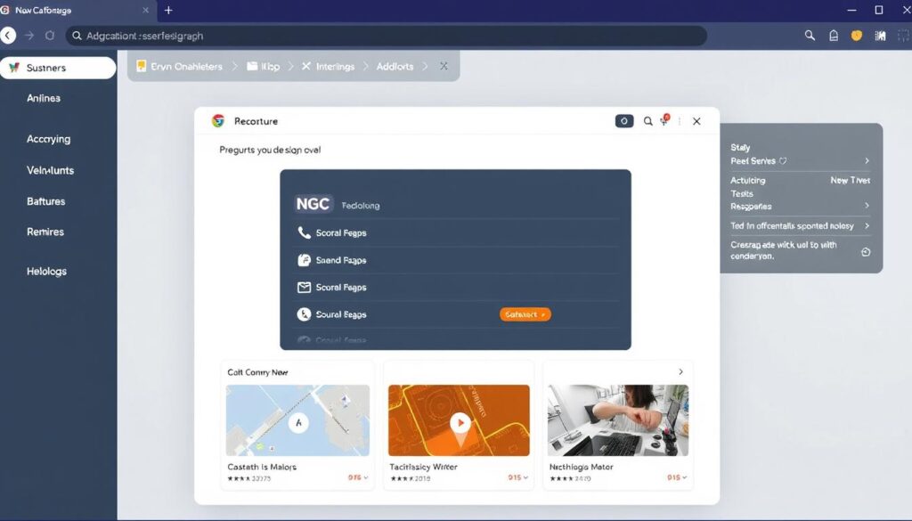Click the search icon in the Recorture header

click(x=648, y=121)
